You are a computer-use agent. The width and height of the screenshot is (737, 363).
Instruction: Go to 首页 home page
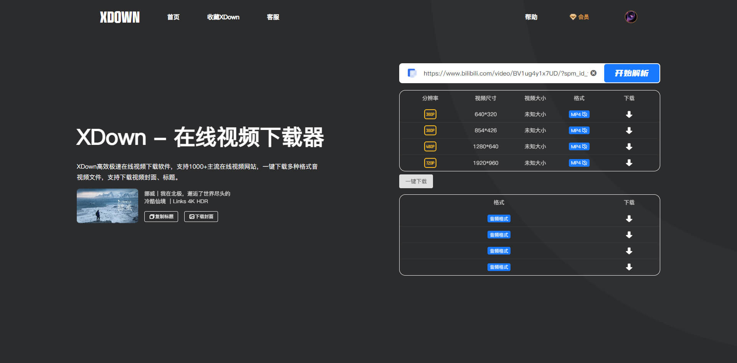[x=173, y=17]
